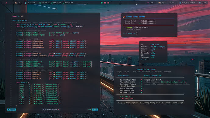Click the clock icon showing 13:38
This screenshot has height=118, width=210.
[200, 3]
